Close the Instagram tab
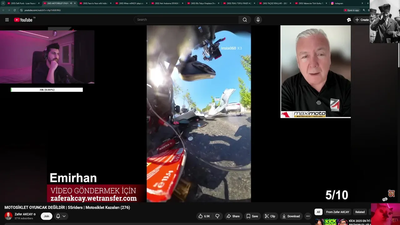400x225 pixels. [362, 3]
